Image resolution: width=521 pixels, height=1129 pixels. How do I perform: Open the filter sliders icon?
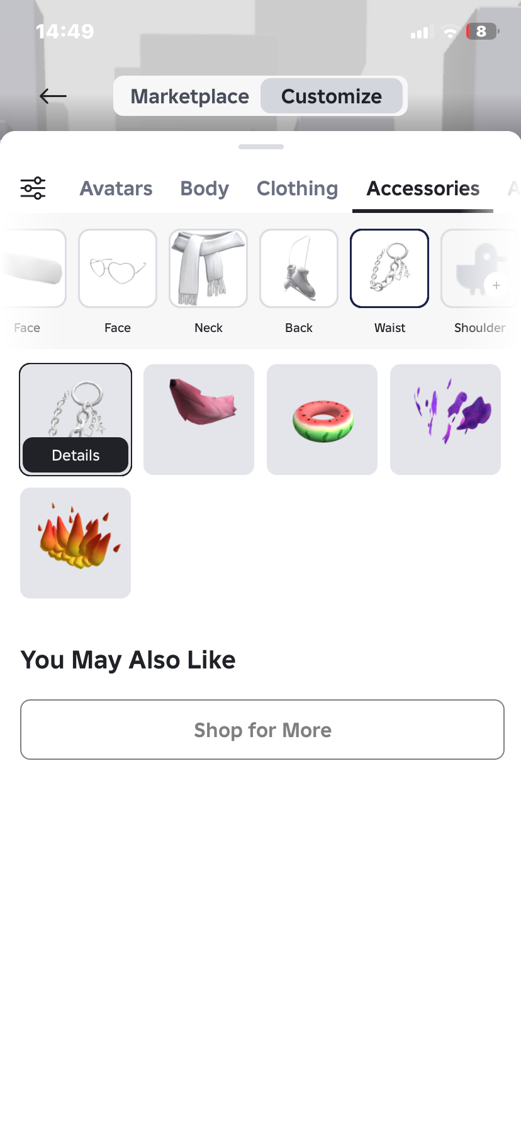click(x=33, y=188)
